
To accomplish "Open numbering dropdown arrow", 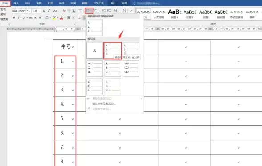I will click(x=91, y=11).
